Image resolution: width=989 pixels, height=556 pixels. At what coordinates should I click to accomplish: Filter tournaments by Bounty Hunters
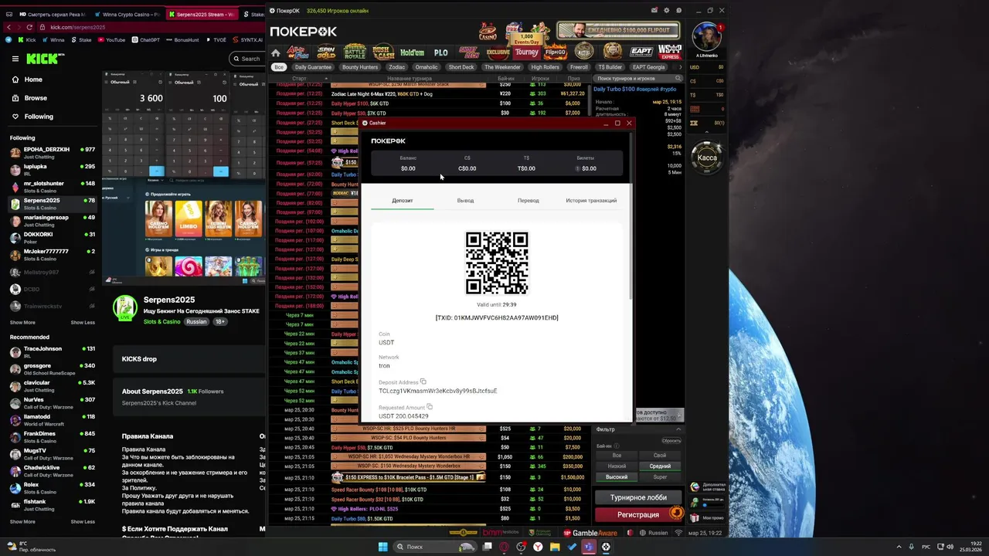point(360,67)
